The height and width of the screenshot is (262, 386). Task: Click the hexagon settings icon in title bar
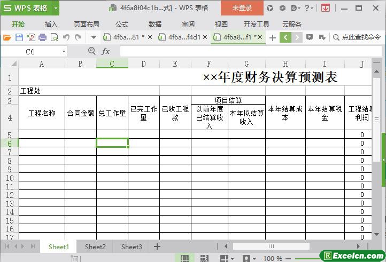coord(282,8)
